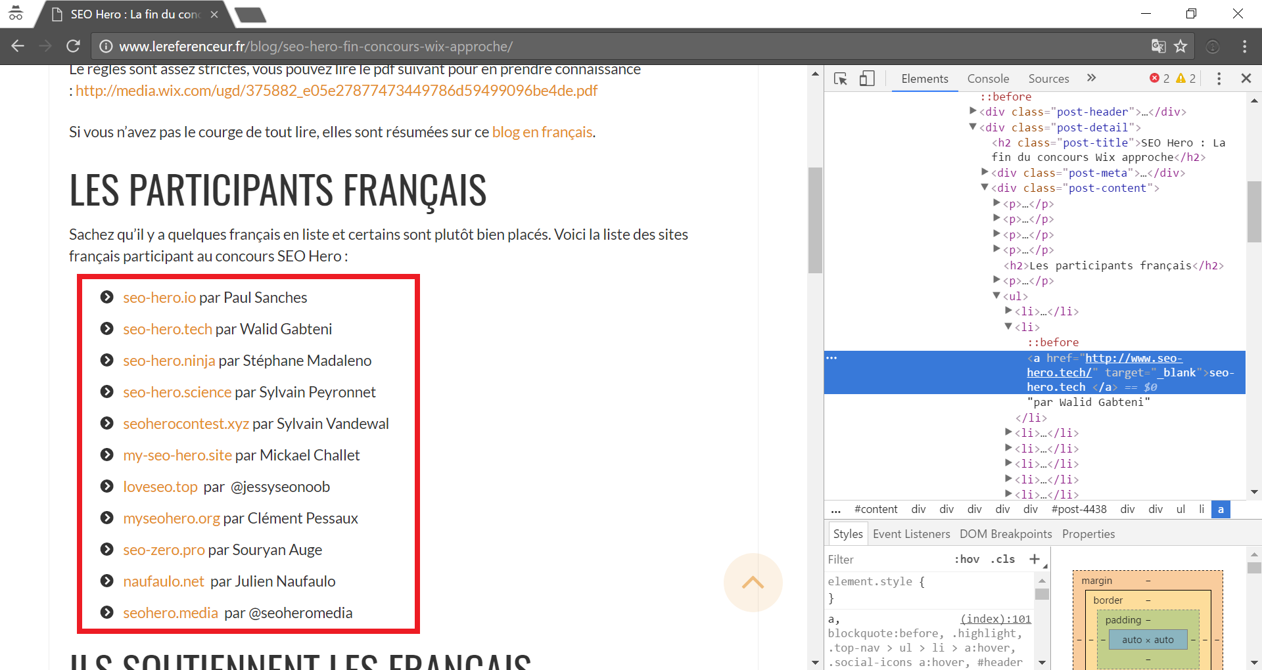
Task: Click the scroll-to-top arrow button
Action: coord(753,583)
